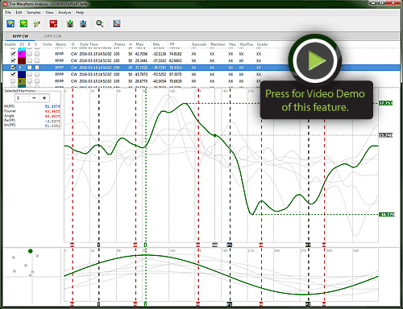The height and width of the screenshot is (309, 403).
Task: Click the pencil edit toolbar icon
Action: [x=36, y=23]
